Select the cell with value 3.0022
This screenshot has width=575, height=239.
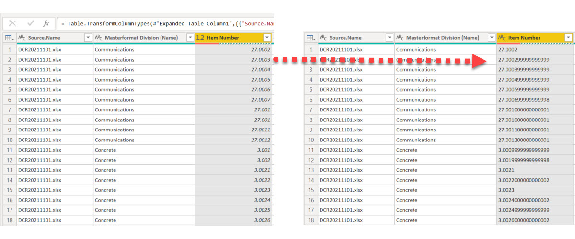pyautogui.click(x=234, y=180)
